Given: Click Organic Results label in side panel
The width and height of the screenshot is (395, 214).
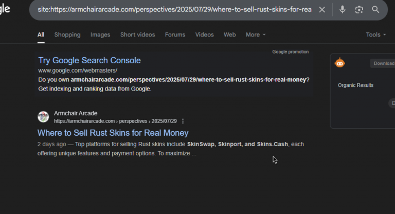Looking at the screenshot, I should pyautogui.click(x=355, y=85).
